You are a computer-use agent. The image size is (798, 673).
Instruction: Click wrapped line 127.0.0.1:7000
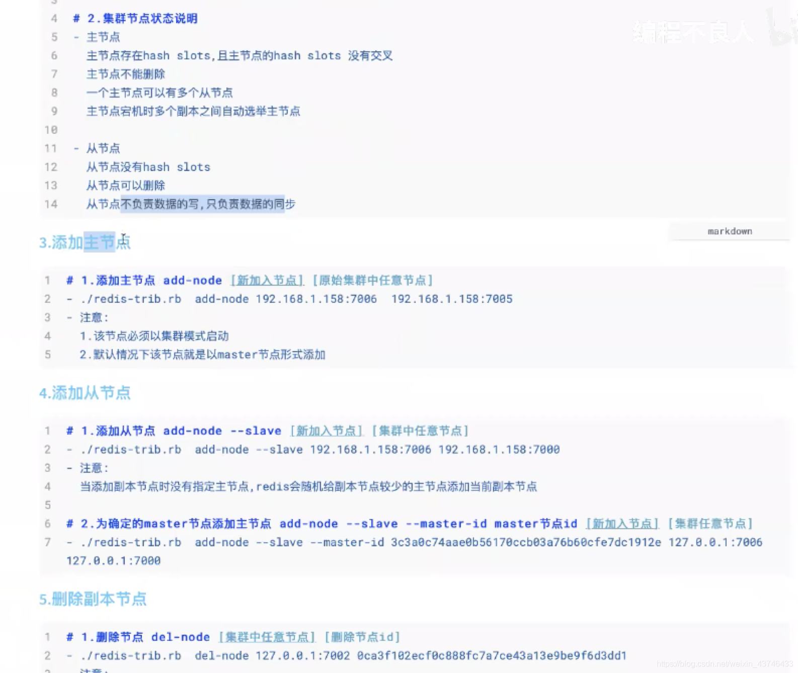(x=114, y=560)
